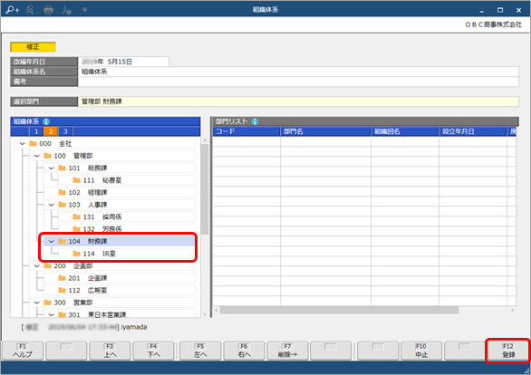Collapse the 100 管理部 node
The image size is (531, 375).
click(x=37, y=156)
